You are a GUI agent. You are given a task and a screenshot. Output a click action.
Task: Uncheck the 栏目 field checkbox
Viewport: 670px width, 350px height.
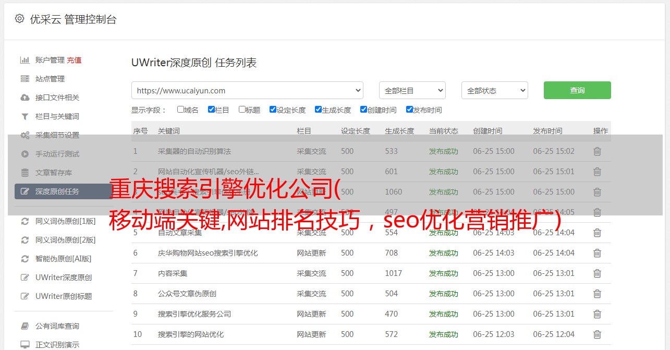click(x=211, y=110)
